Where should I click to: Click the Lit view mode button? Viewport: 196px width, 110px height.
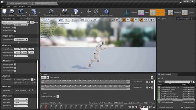pyautogui.click(x=61, y=20)
